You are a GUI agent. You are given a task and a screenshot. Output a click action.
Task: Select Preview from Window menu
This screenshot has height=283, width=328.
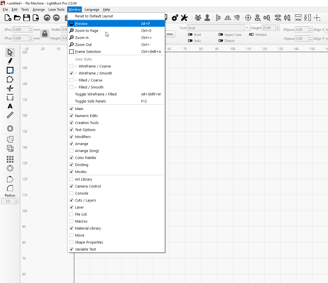point(116,24)
